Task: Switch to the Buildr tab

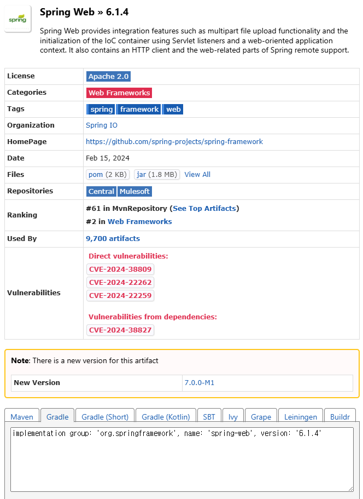Action: [340, 417]
